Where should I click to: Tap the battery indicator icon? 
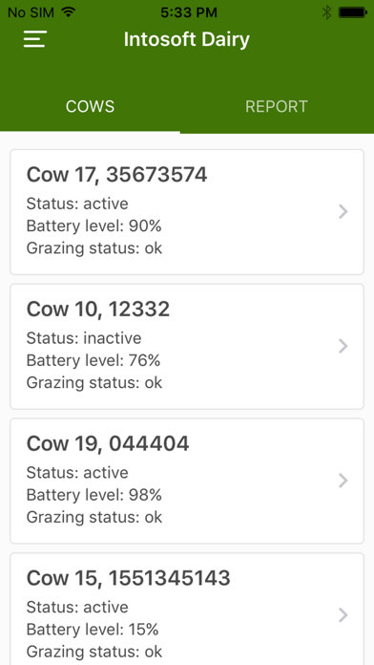[x=353, y=12]
